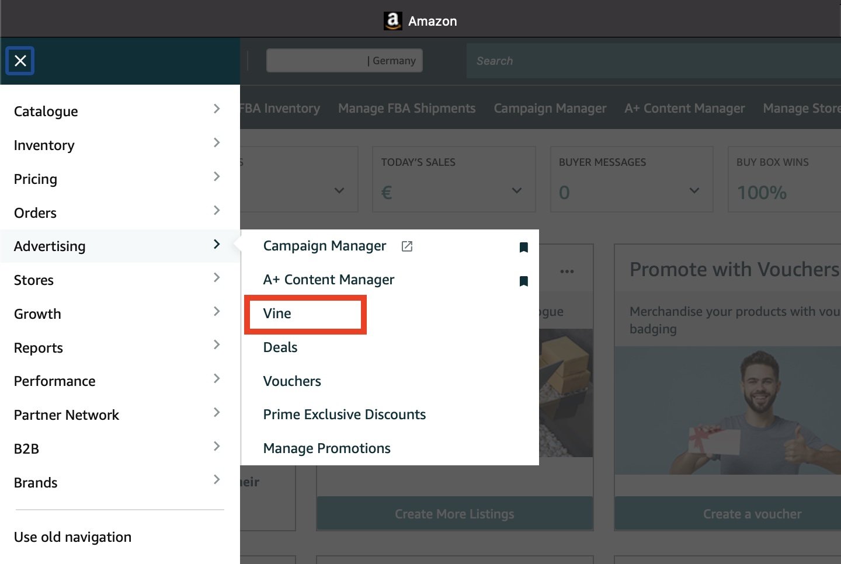Click the Create More Listings button
This screenshot has height=564, width=841.
[x=455, y=514]
